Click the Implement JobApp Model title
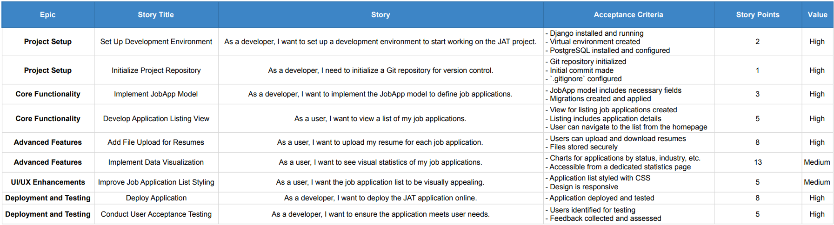 [156, 94]
